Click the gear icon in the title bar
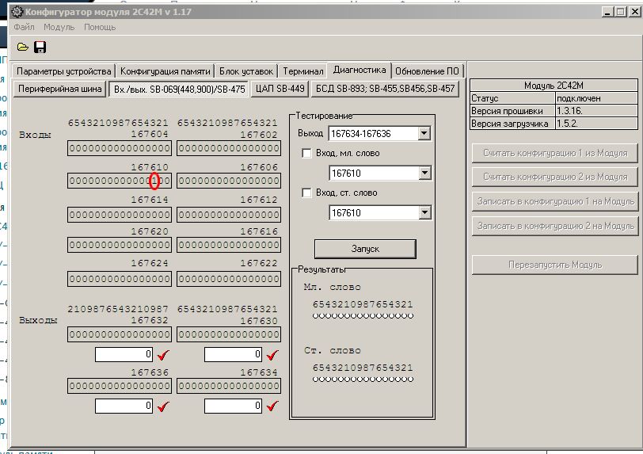 pyautogui.click(x=17, y=12)
